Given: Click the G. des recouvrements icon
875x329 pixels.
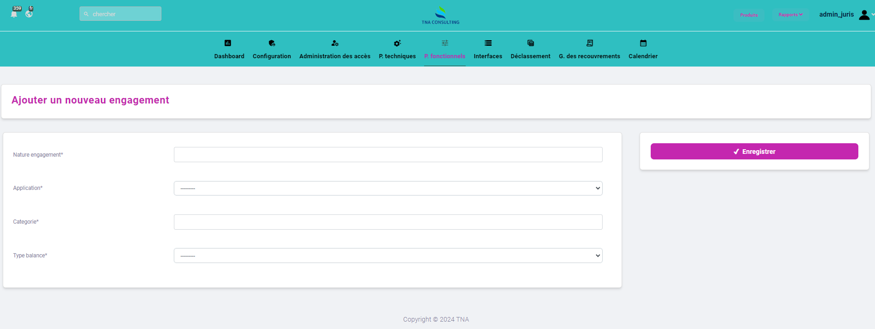Looking at the screenshot, I should click(589, 43).
